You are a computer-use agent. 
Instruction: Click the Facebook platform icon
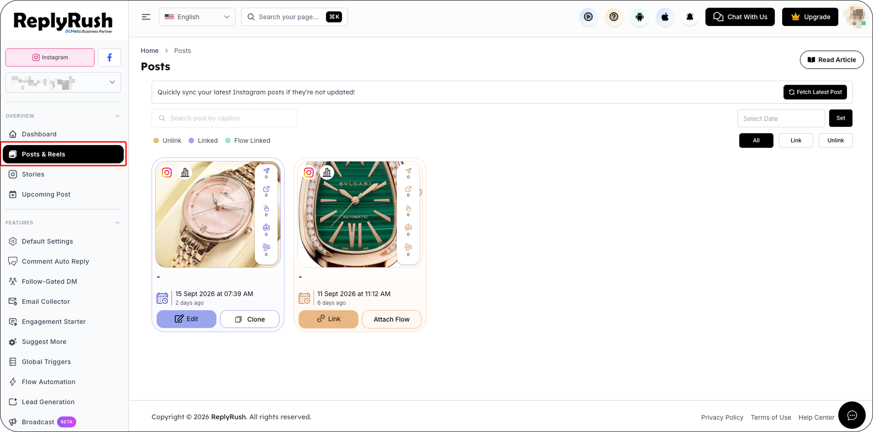point(110,57)
